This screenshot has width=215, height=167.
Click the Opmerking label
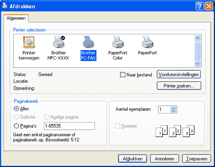click(x=24, y=88)
